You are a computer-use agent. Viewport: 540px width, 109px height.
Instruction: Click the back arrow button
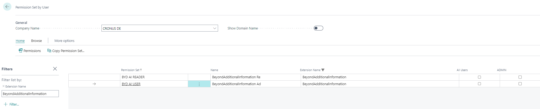7,7
